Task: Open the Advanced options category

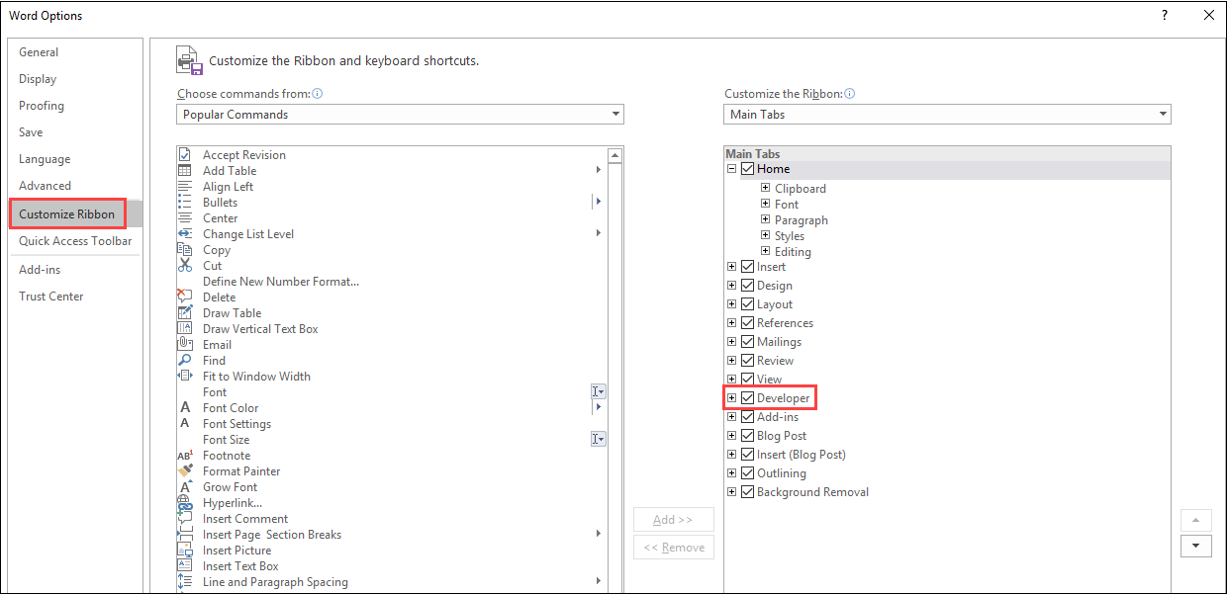Action: (45, 186)
